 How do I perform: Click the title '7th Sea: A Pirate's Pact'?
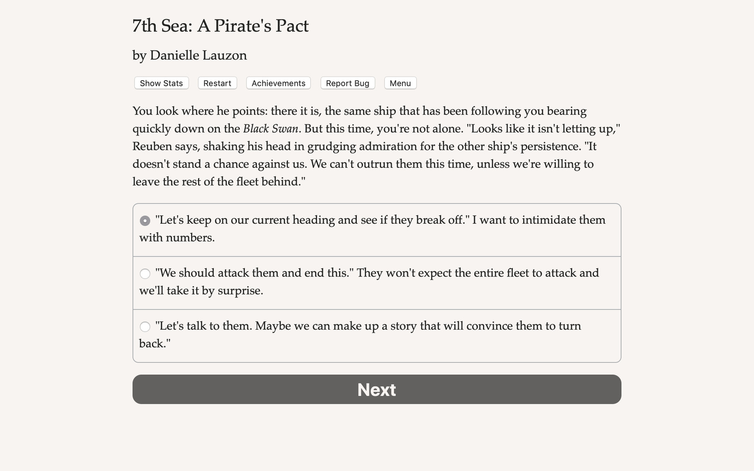[x=220, y=26]
